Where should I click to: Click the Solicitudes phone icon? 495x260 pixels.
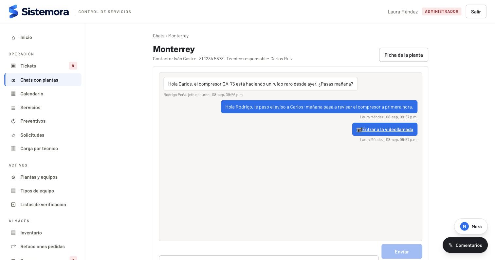(x=13, y=135)
